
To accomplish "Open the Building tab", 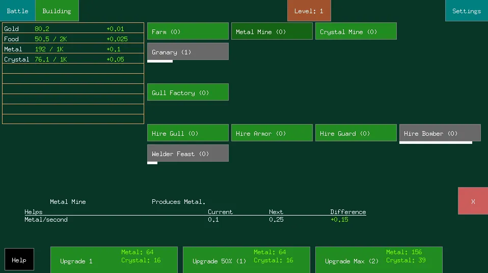I will (x=57, y=11).
